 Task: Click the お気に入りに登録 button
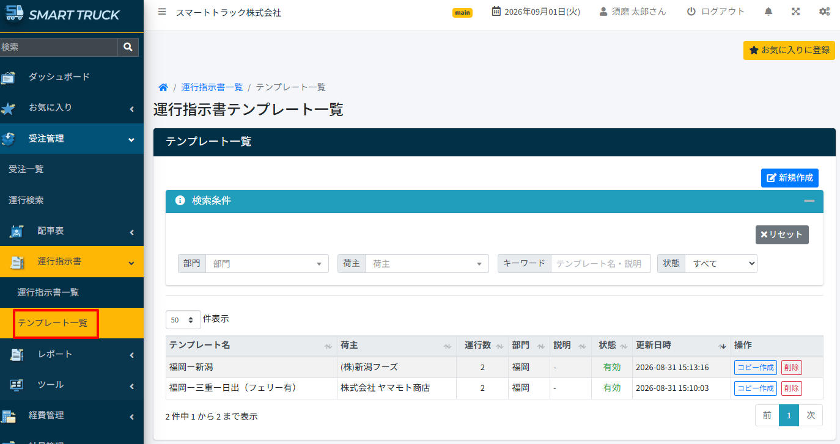click(789, 50)
